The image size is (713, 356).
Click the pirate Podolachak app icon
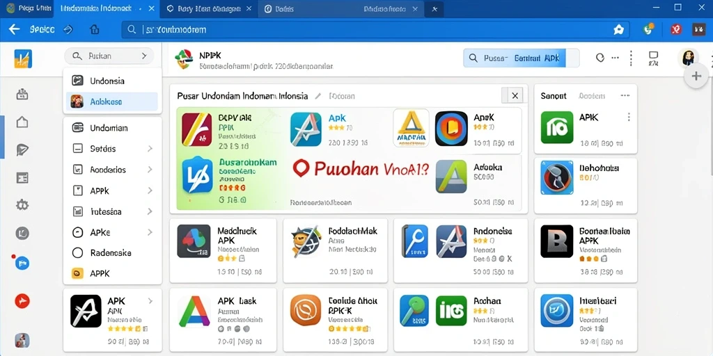[306, 241]
